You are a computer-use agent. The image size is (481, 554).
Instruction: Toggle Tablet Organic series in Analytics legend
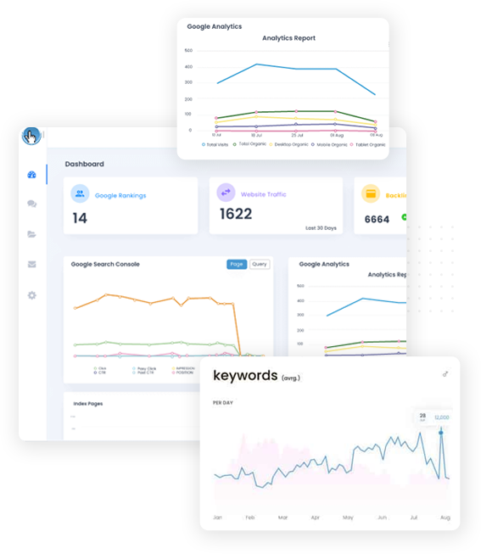[367, 144]
